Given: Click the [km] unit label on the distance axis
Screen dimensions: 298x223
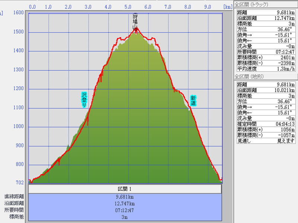Looking at the screenshot, I should 228,7.
